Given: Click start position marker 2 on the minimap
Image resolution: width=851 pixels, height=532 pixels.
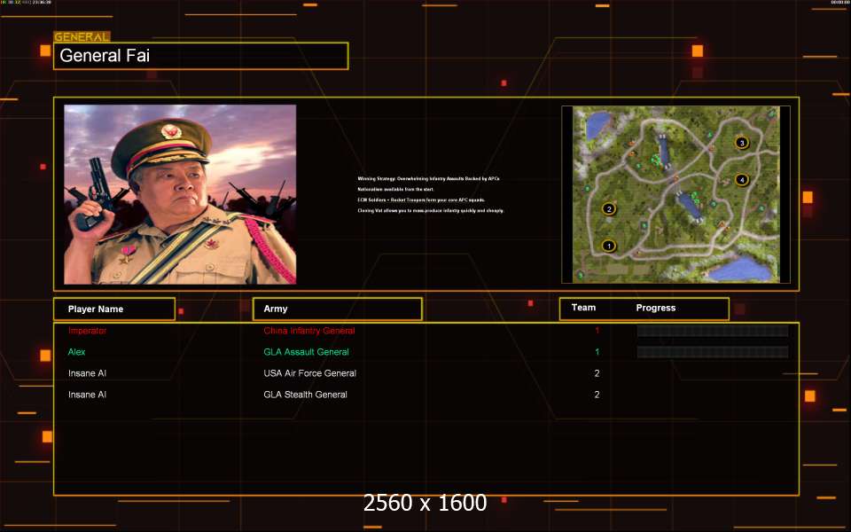Looking at the screenshot, I should pyautogui.click(x=609, y=208).
